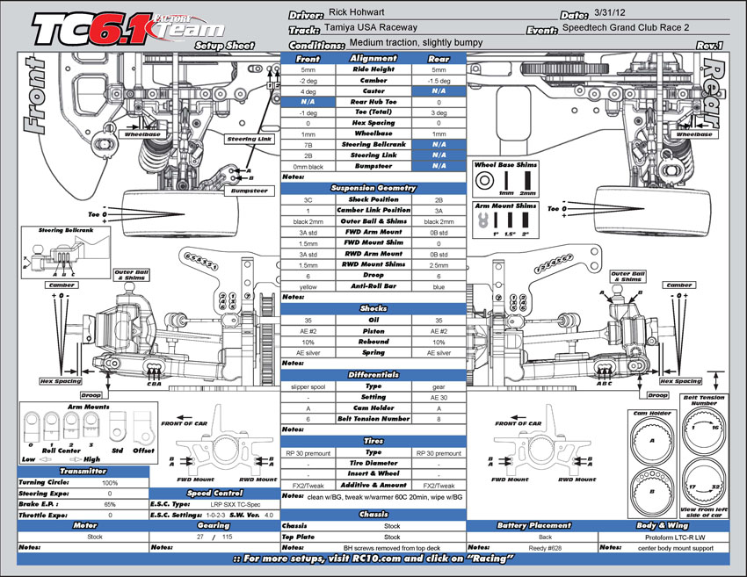
Task: Select the front tire Type RP 30 premount
Action: pos(308,453)
